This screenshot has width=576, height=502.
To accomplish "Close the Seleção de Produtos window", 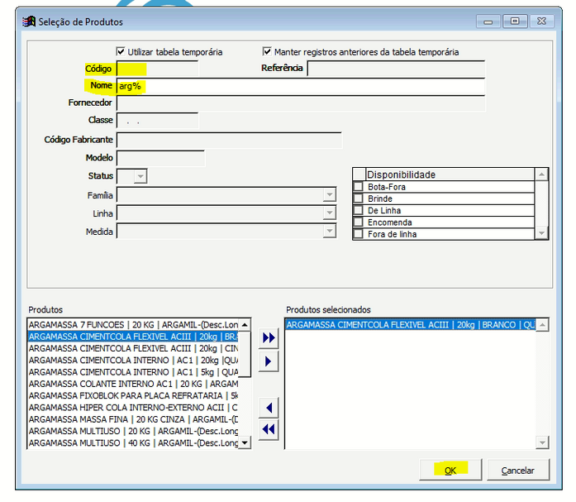I will click(x=542, y=22).
